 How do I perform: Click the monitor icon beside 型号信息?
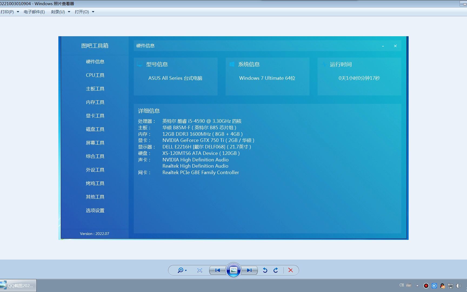click(x=140, y=64)
